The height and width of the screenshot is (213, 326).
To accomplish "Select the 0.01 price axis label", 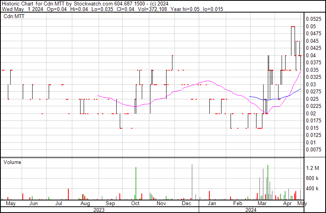I will [x=311, y=143].
